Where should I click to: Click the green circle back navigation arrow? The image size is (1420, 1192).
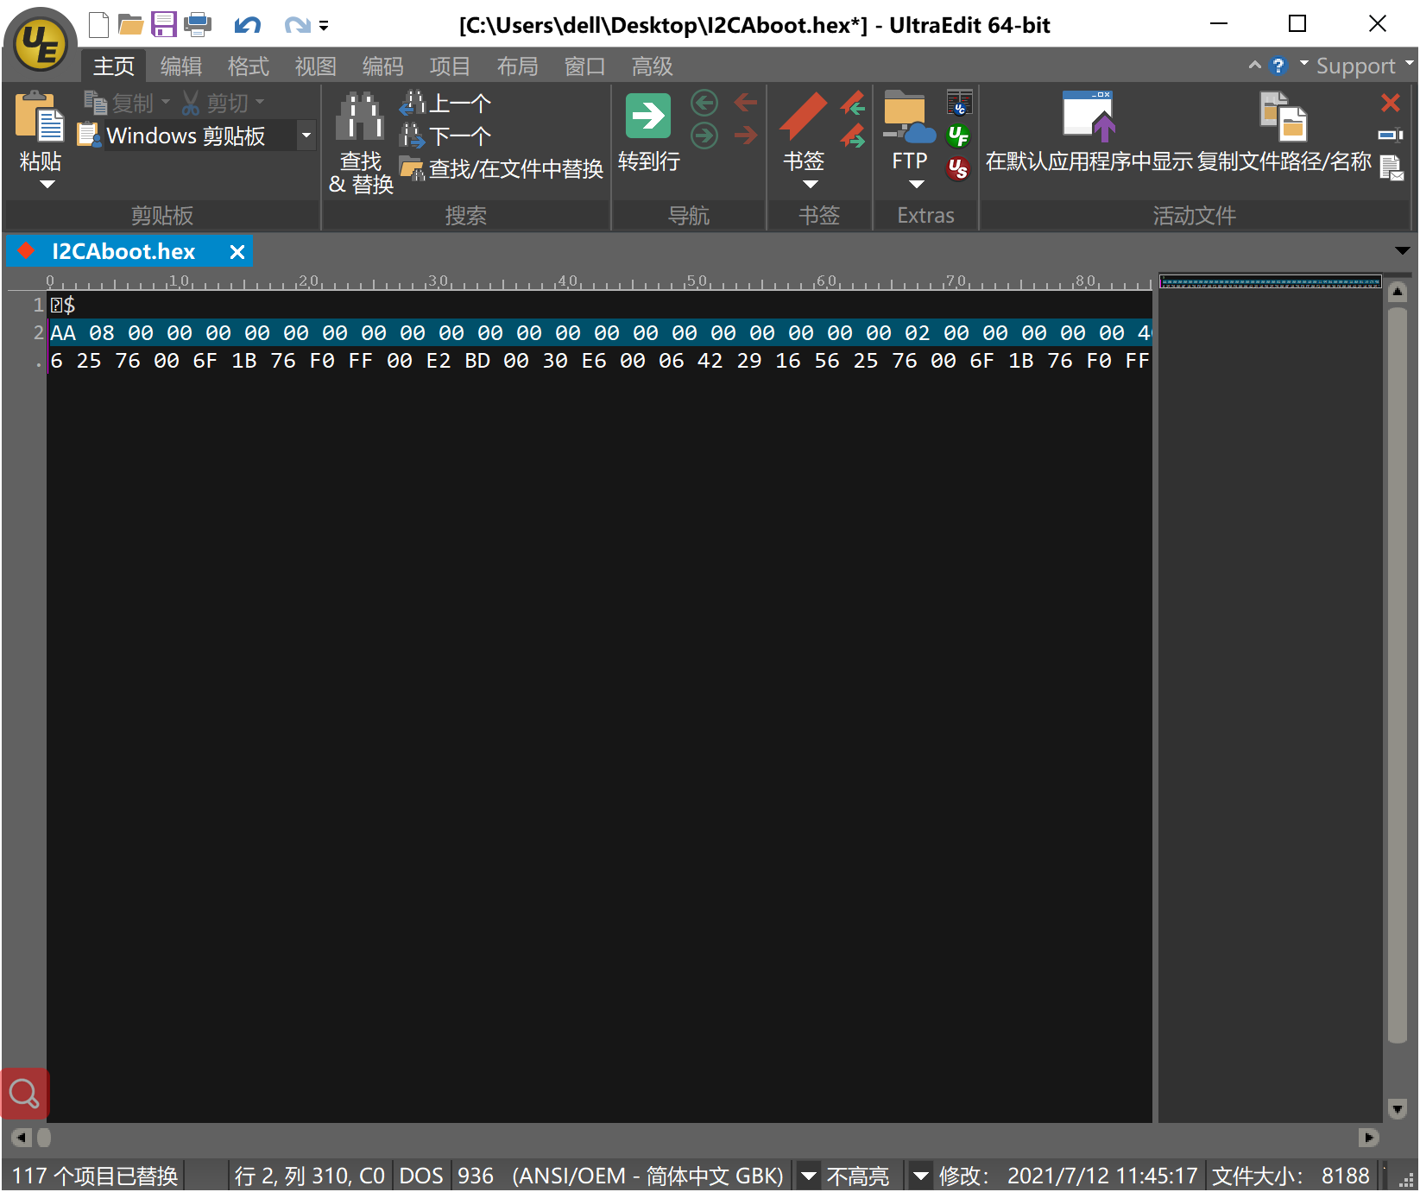click(704, 104)
